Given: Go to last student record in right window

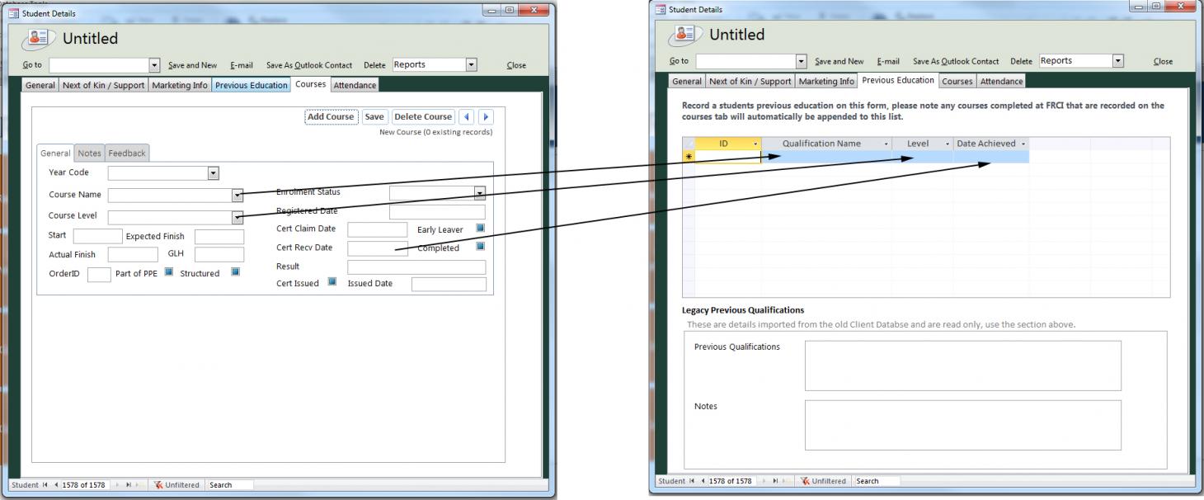Looking at the screenshot, I should pyautogui.click(x=776, y=481).
